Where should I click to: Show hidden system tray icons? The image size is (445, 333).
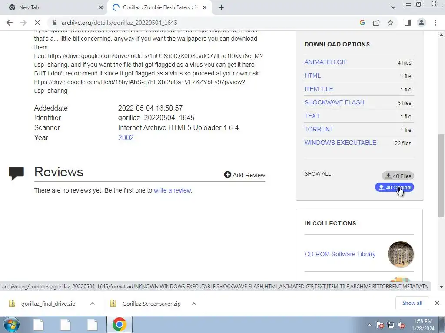coord(369,325)
